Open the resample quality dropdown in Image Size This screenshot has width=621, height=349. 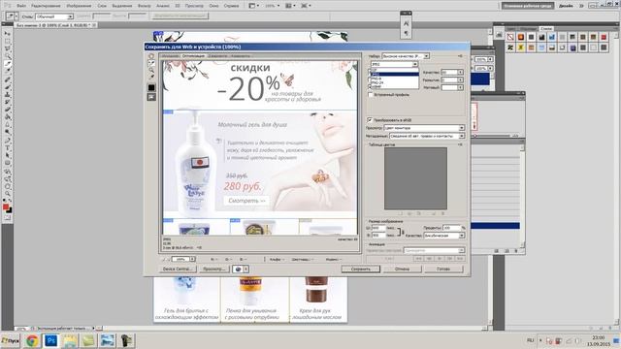(444, 236)
